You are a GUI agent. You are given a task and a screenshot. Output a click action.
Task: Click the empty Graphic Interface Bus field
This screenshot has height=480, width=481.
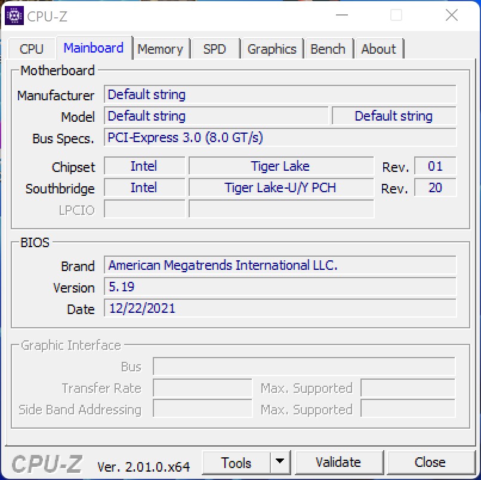coord(304,367)
